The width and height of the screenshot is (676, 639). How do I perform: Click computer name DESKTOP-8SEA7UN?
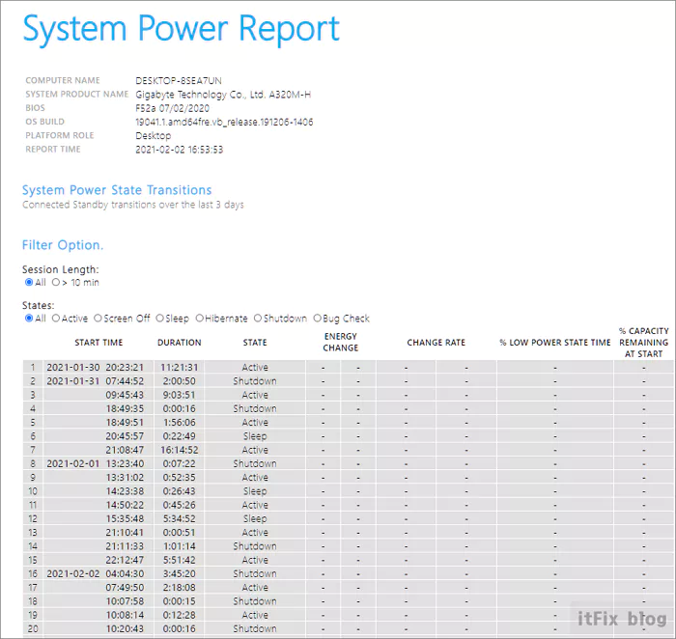tap(179, 80)
